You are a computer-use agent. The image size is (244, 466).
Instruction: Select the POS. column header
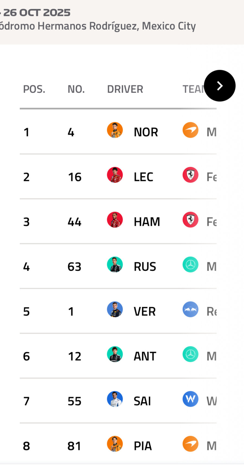pyautogui.click(x=34, y=89)
